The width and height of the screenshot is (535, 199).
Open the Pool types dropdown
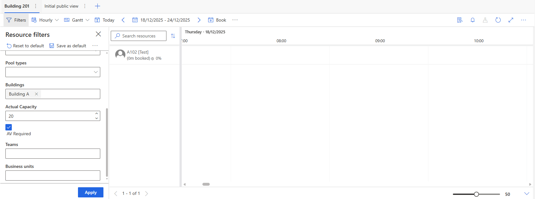pyautogui.click(x=95, y=72)
